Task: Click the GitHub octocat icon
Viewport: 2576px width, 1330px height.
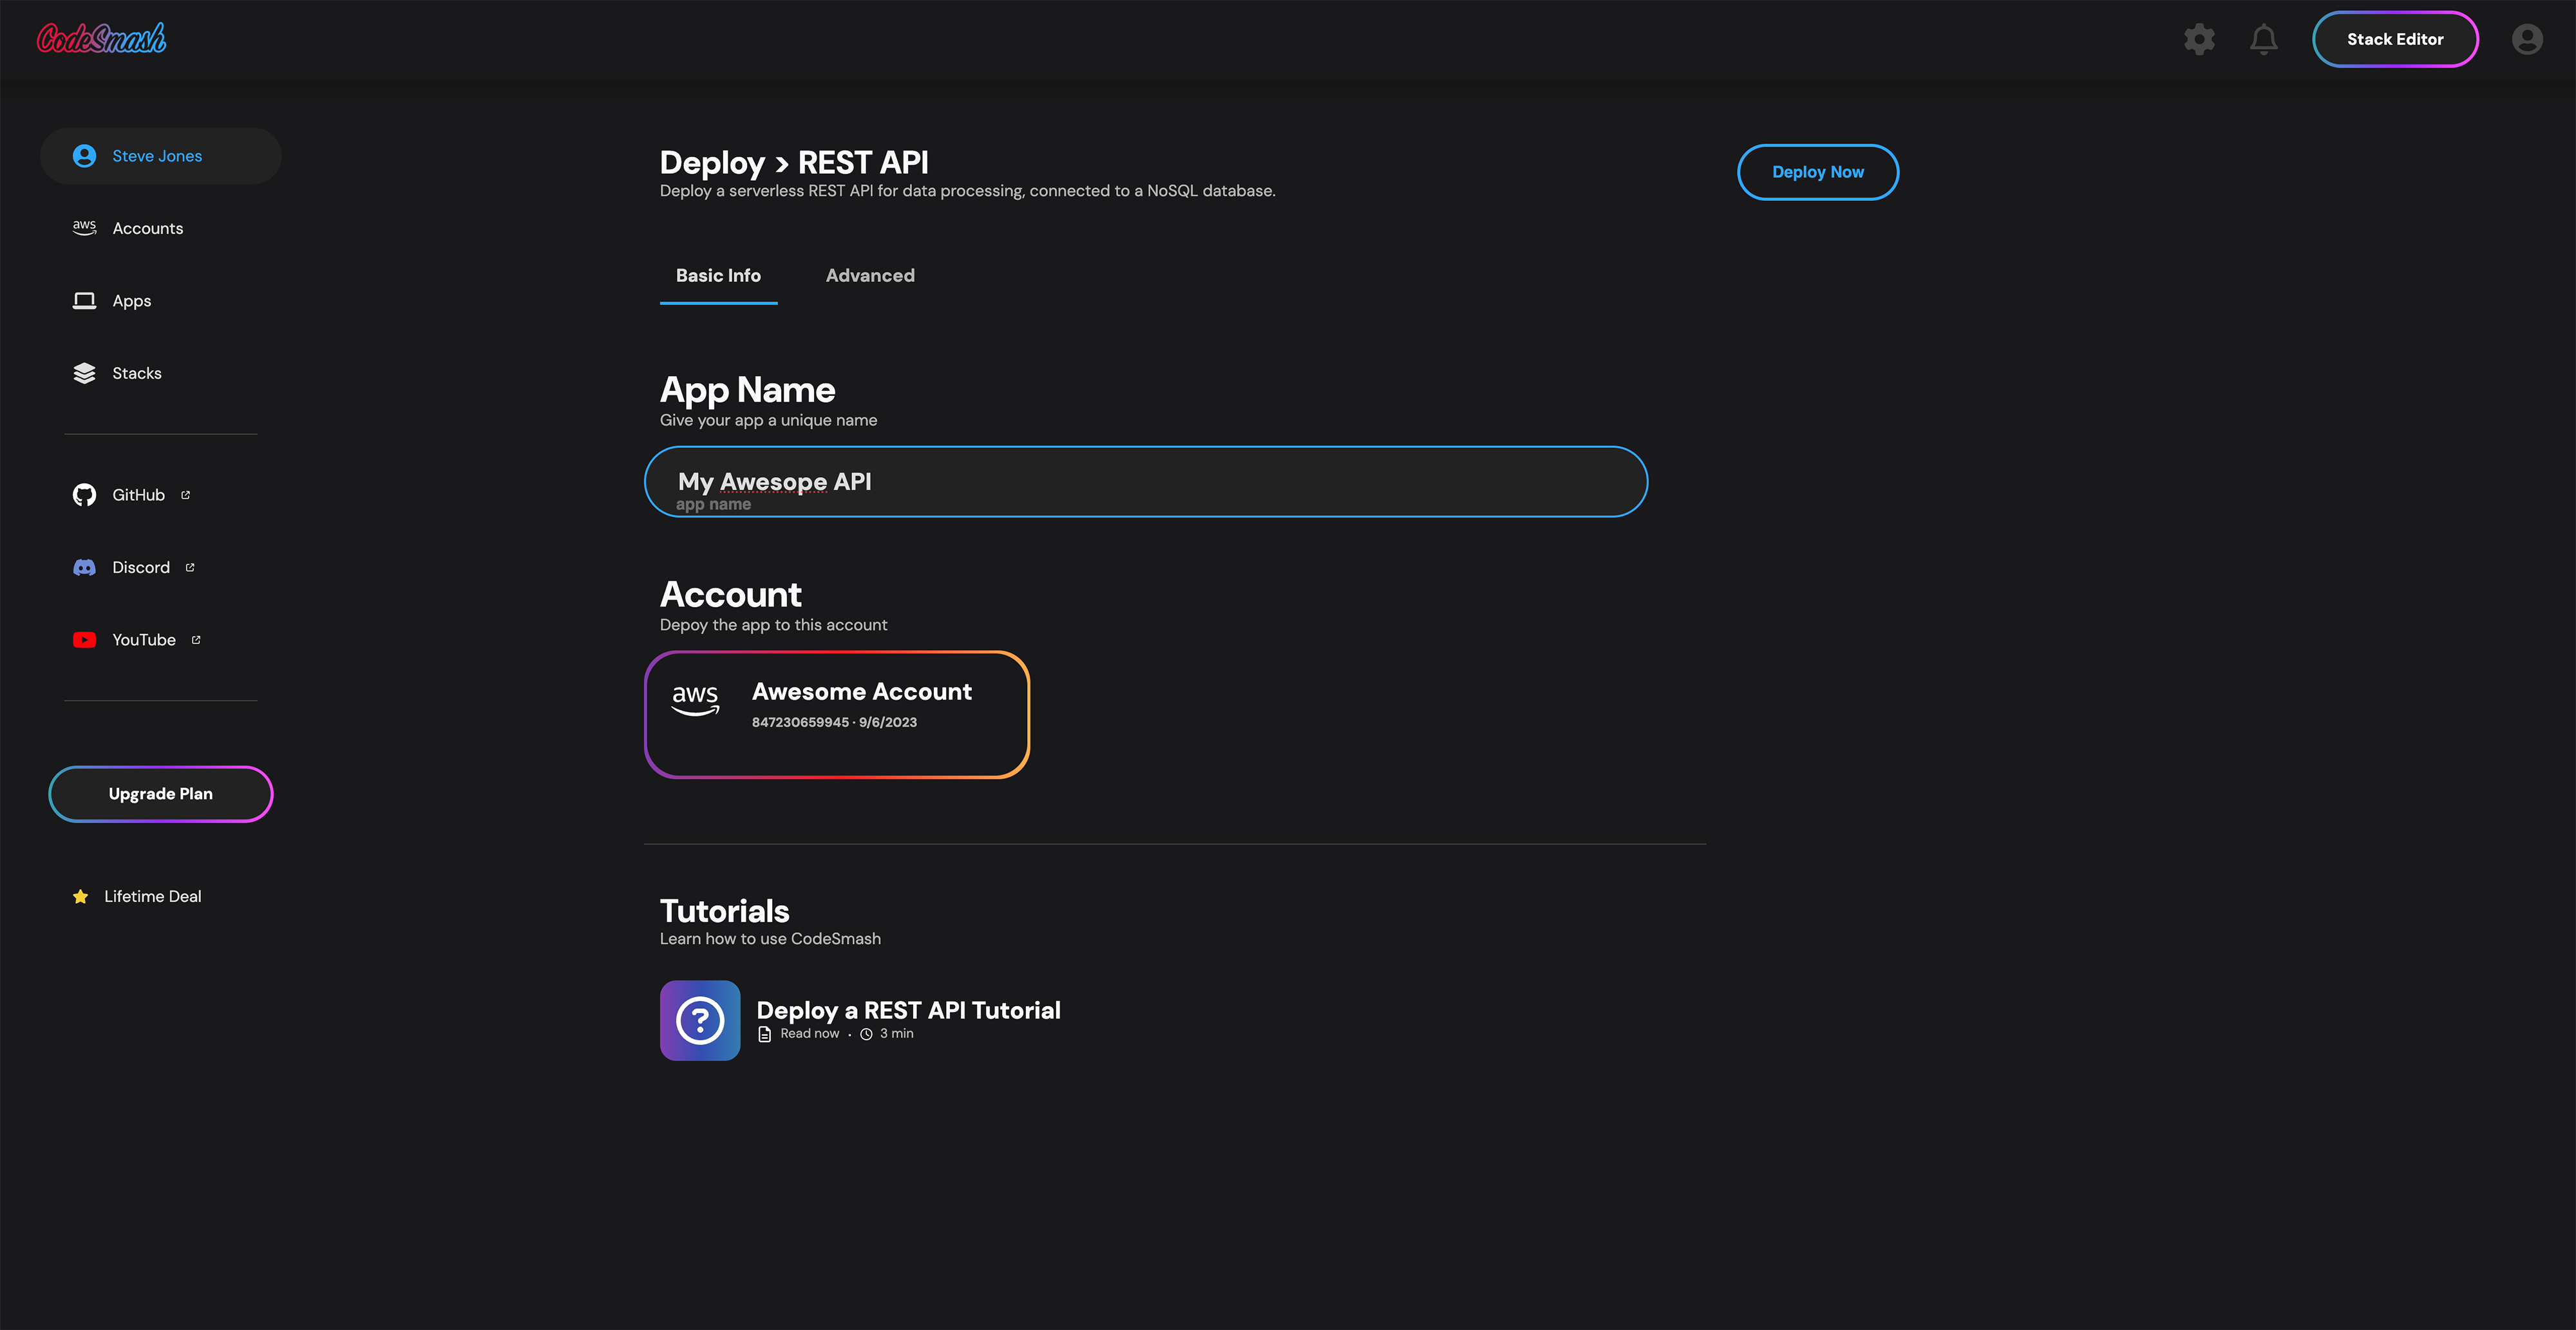Action: pos(84,494)
